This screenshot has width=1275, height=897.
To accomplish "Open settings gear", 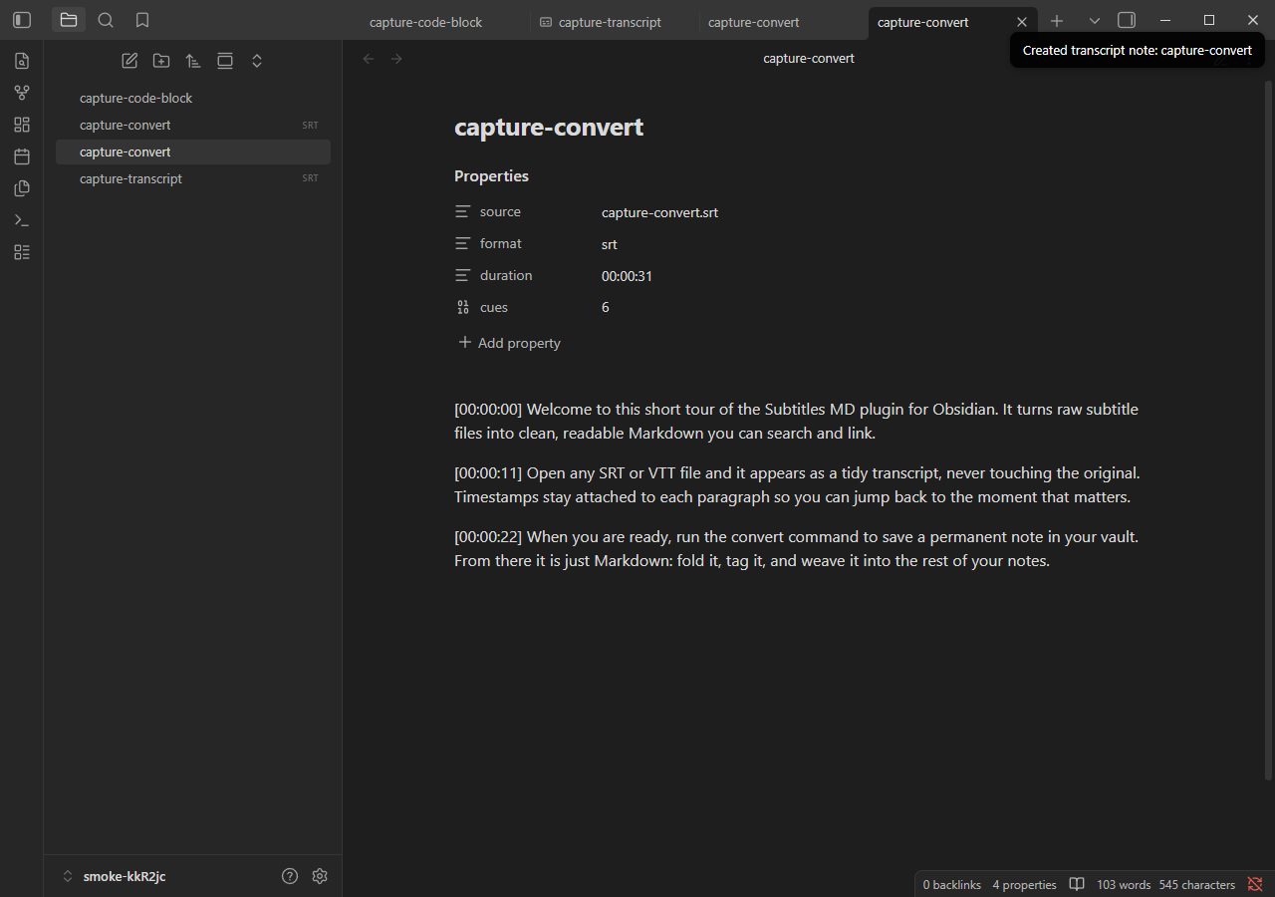I will [320, 876].
